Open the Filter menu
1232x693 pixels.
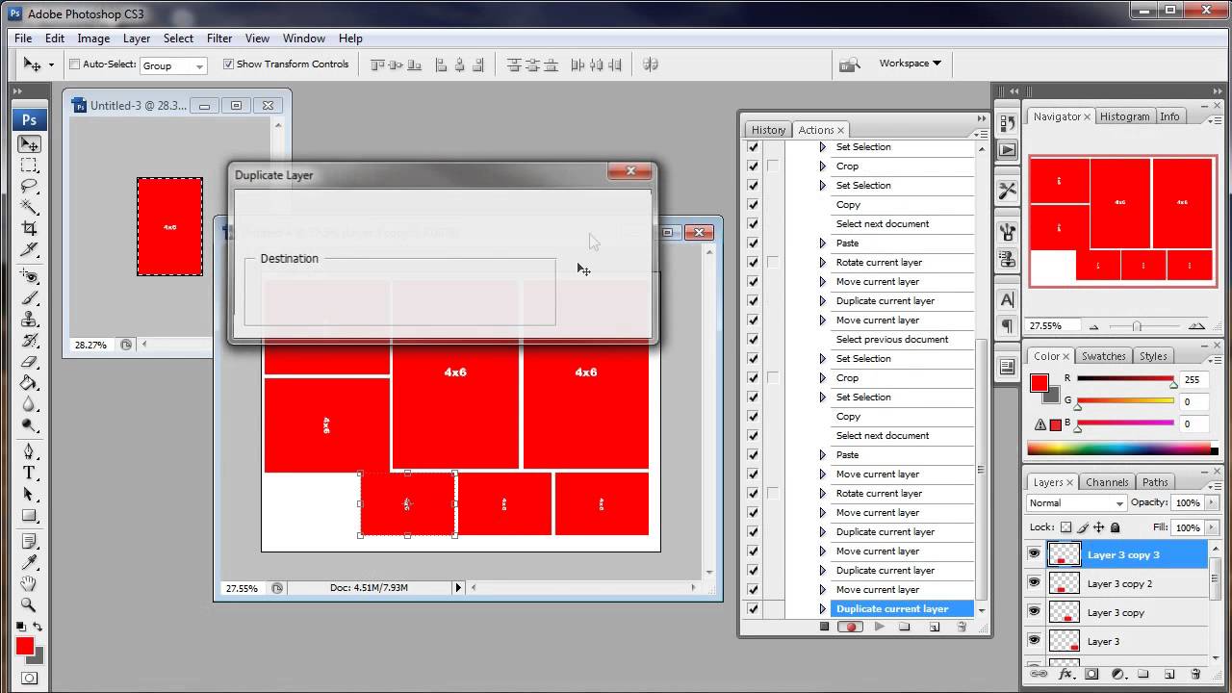click(x=219, y=38)
